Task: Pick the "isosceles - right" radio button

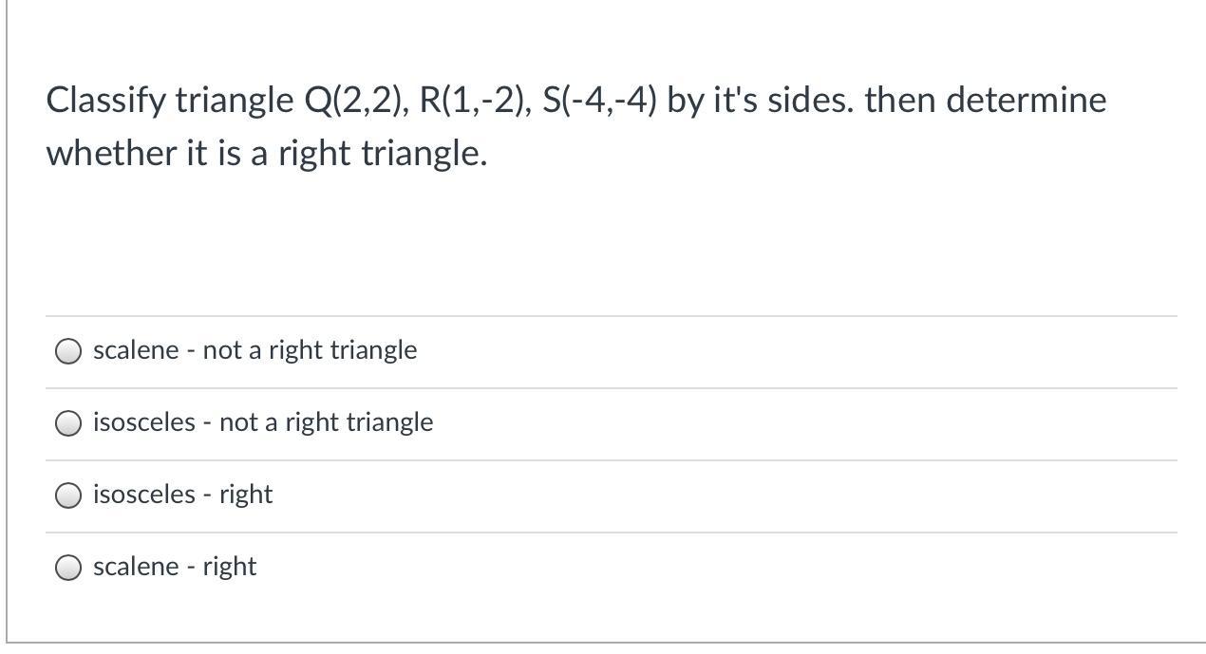Action: [68, 495]
